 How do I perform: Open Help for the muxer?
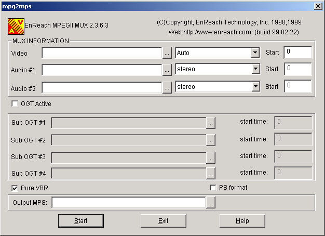coord(242,221)
